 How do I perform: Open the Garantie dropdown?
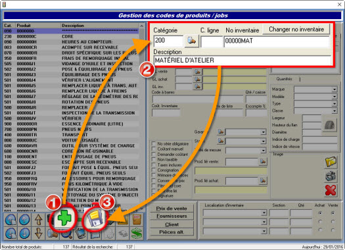click(263, 132)
